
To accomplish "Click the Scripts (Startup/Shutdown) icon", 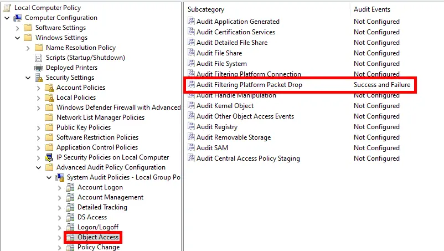I will [x=39, y=58].
